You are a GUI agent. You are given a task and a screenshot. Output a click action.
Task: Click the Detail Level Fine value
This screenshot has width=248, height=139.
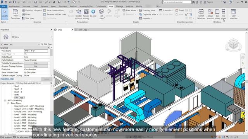pos(36,57)
